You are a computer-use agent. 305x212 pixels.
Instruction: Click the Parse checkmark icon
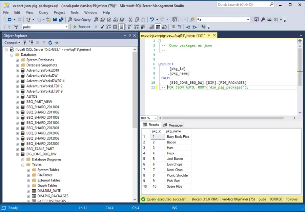[x=102, y=27]
